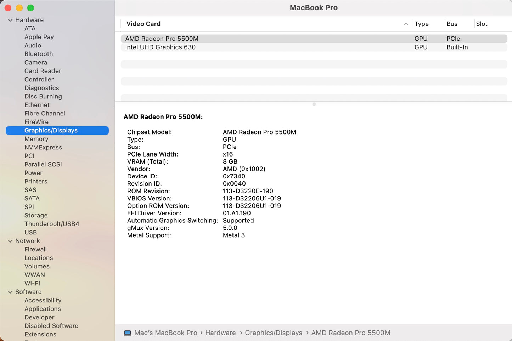Viewport: 512px width, 341px height.
Task: Toggle Video Card column sort direction
Action: point(406,24)
